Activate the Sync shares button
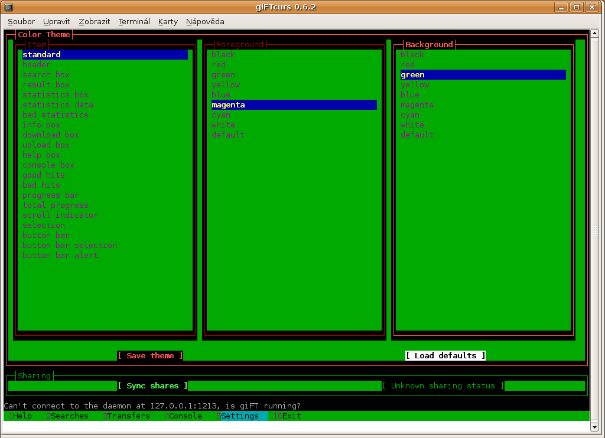The image size is (605, 438). click(x=152, y=385)
